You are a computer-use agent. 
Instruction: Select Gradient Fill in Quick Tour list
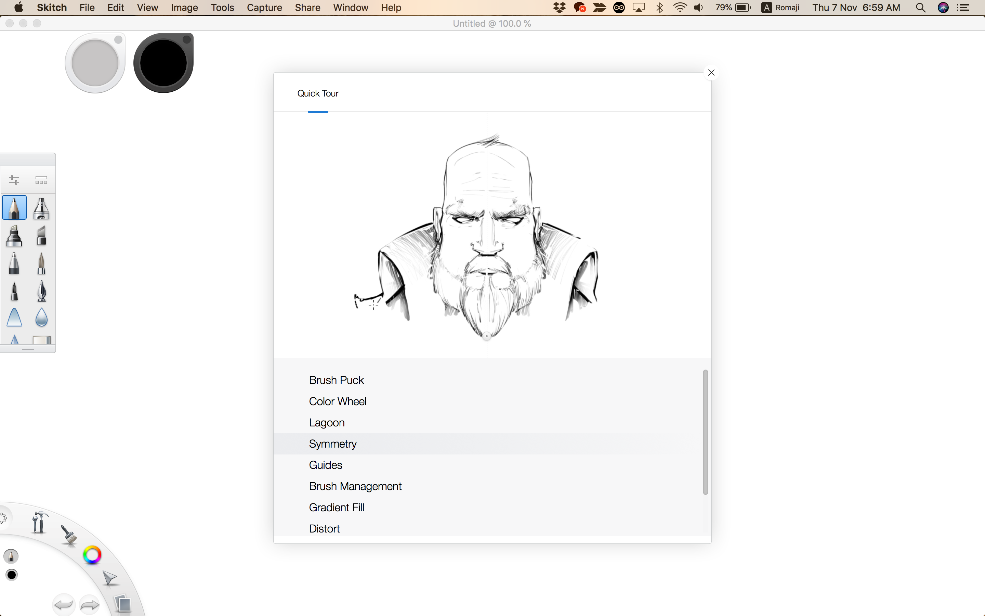(x=336, y=507)
